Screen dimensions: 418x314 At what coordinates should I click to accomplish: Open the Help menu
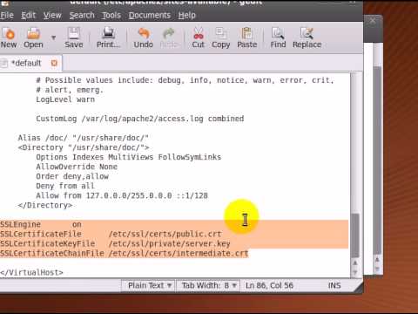[x=186, y=15]
